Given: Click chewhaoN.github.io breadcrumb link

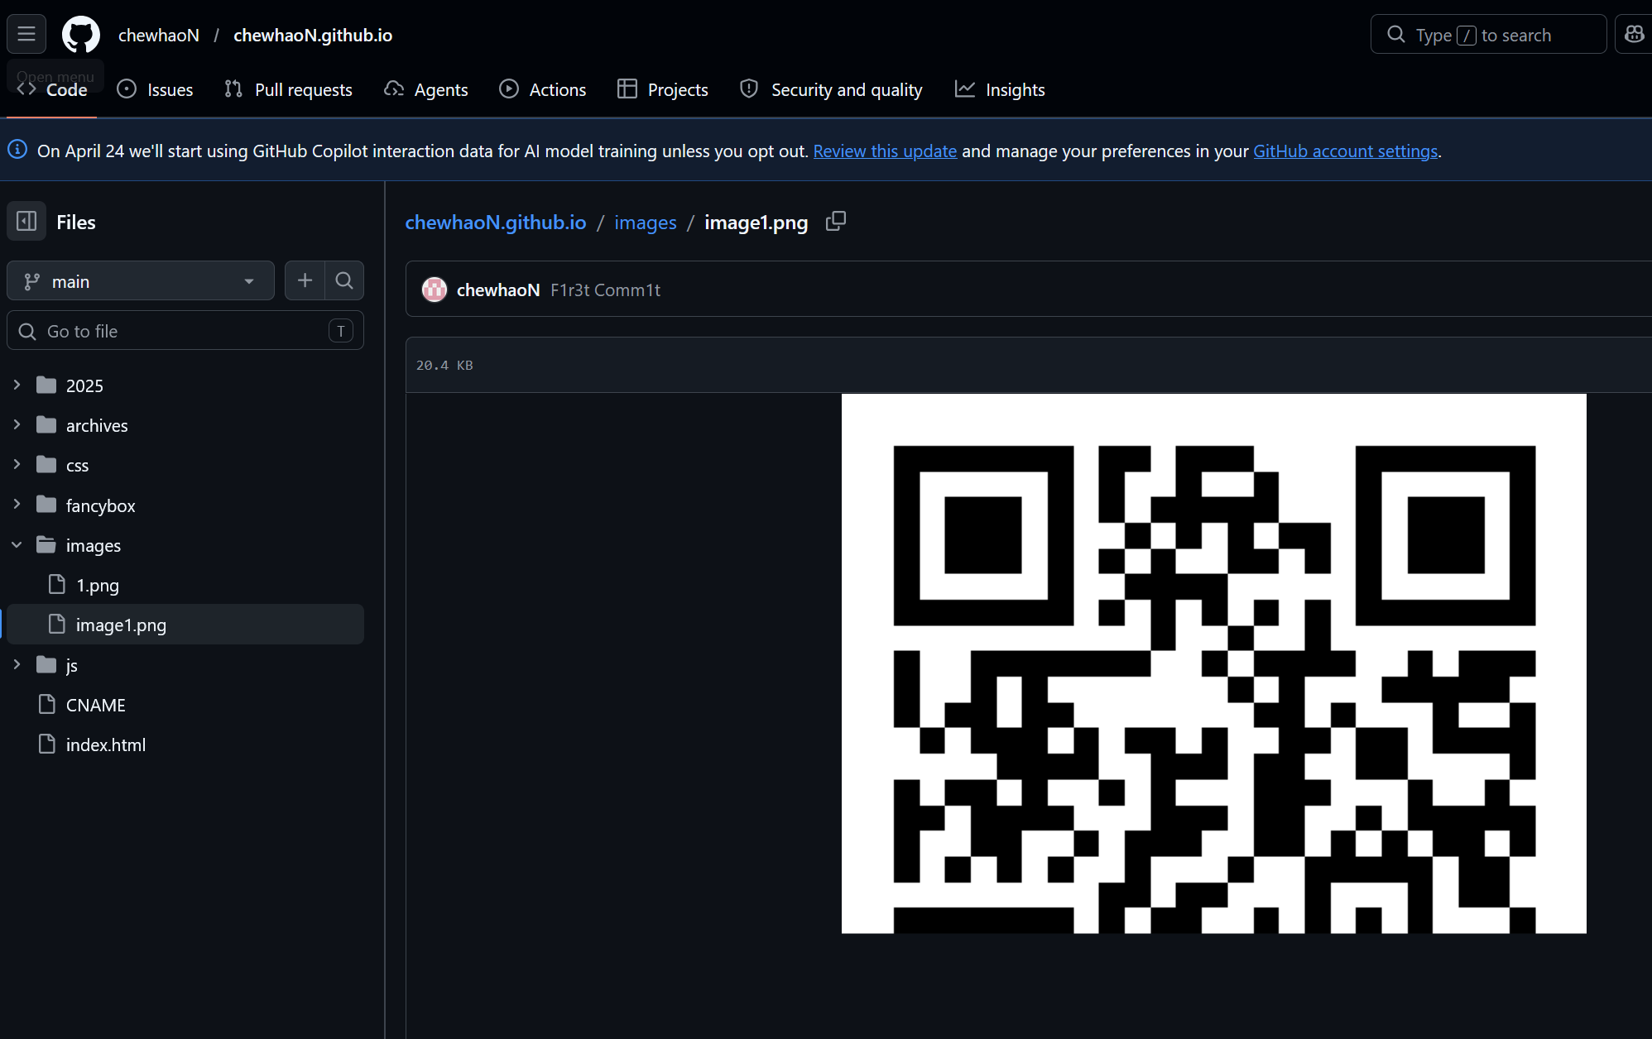Looking at the screenshot, I should click(x=496, y=222).
